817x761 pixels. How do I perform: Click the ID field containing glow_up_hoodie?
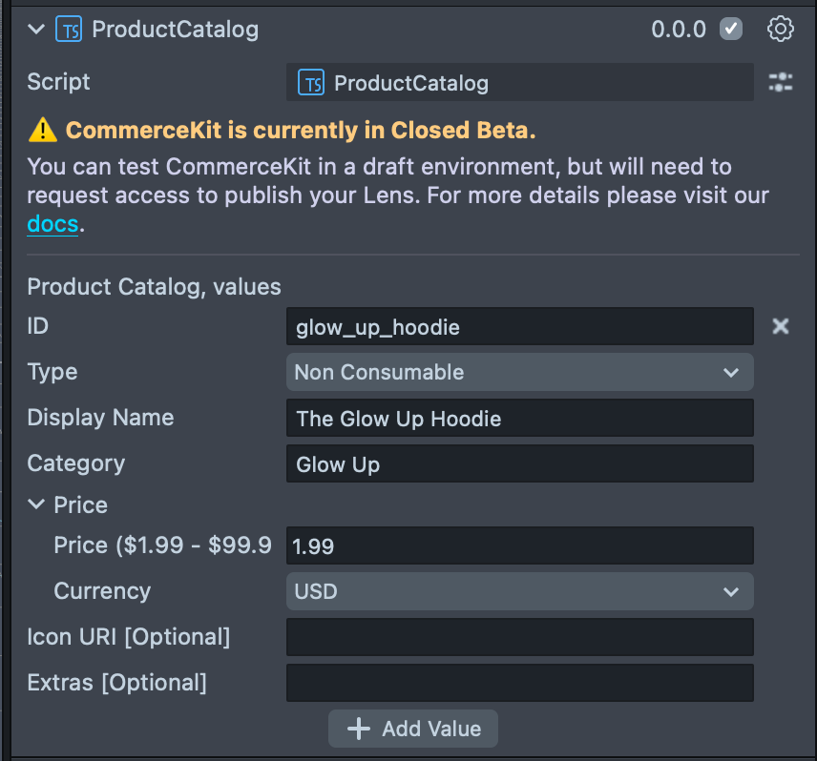(519, 327)
